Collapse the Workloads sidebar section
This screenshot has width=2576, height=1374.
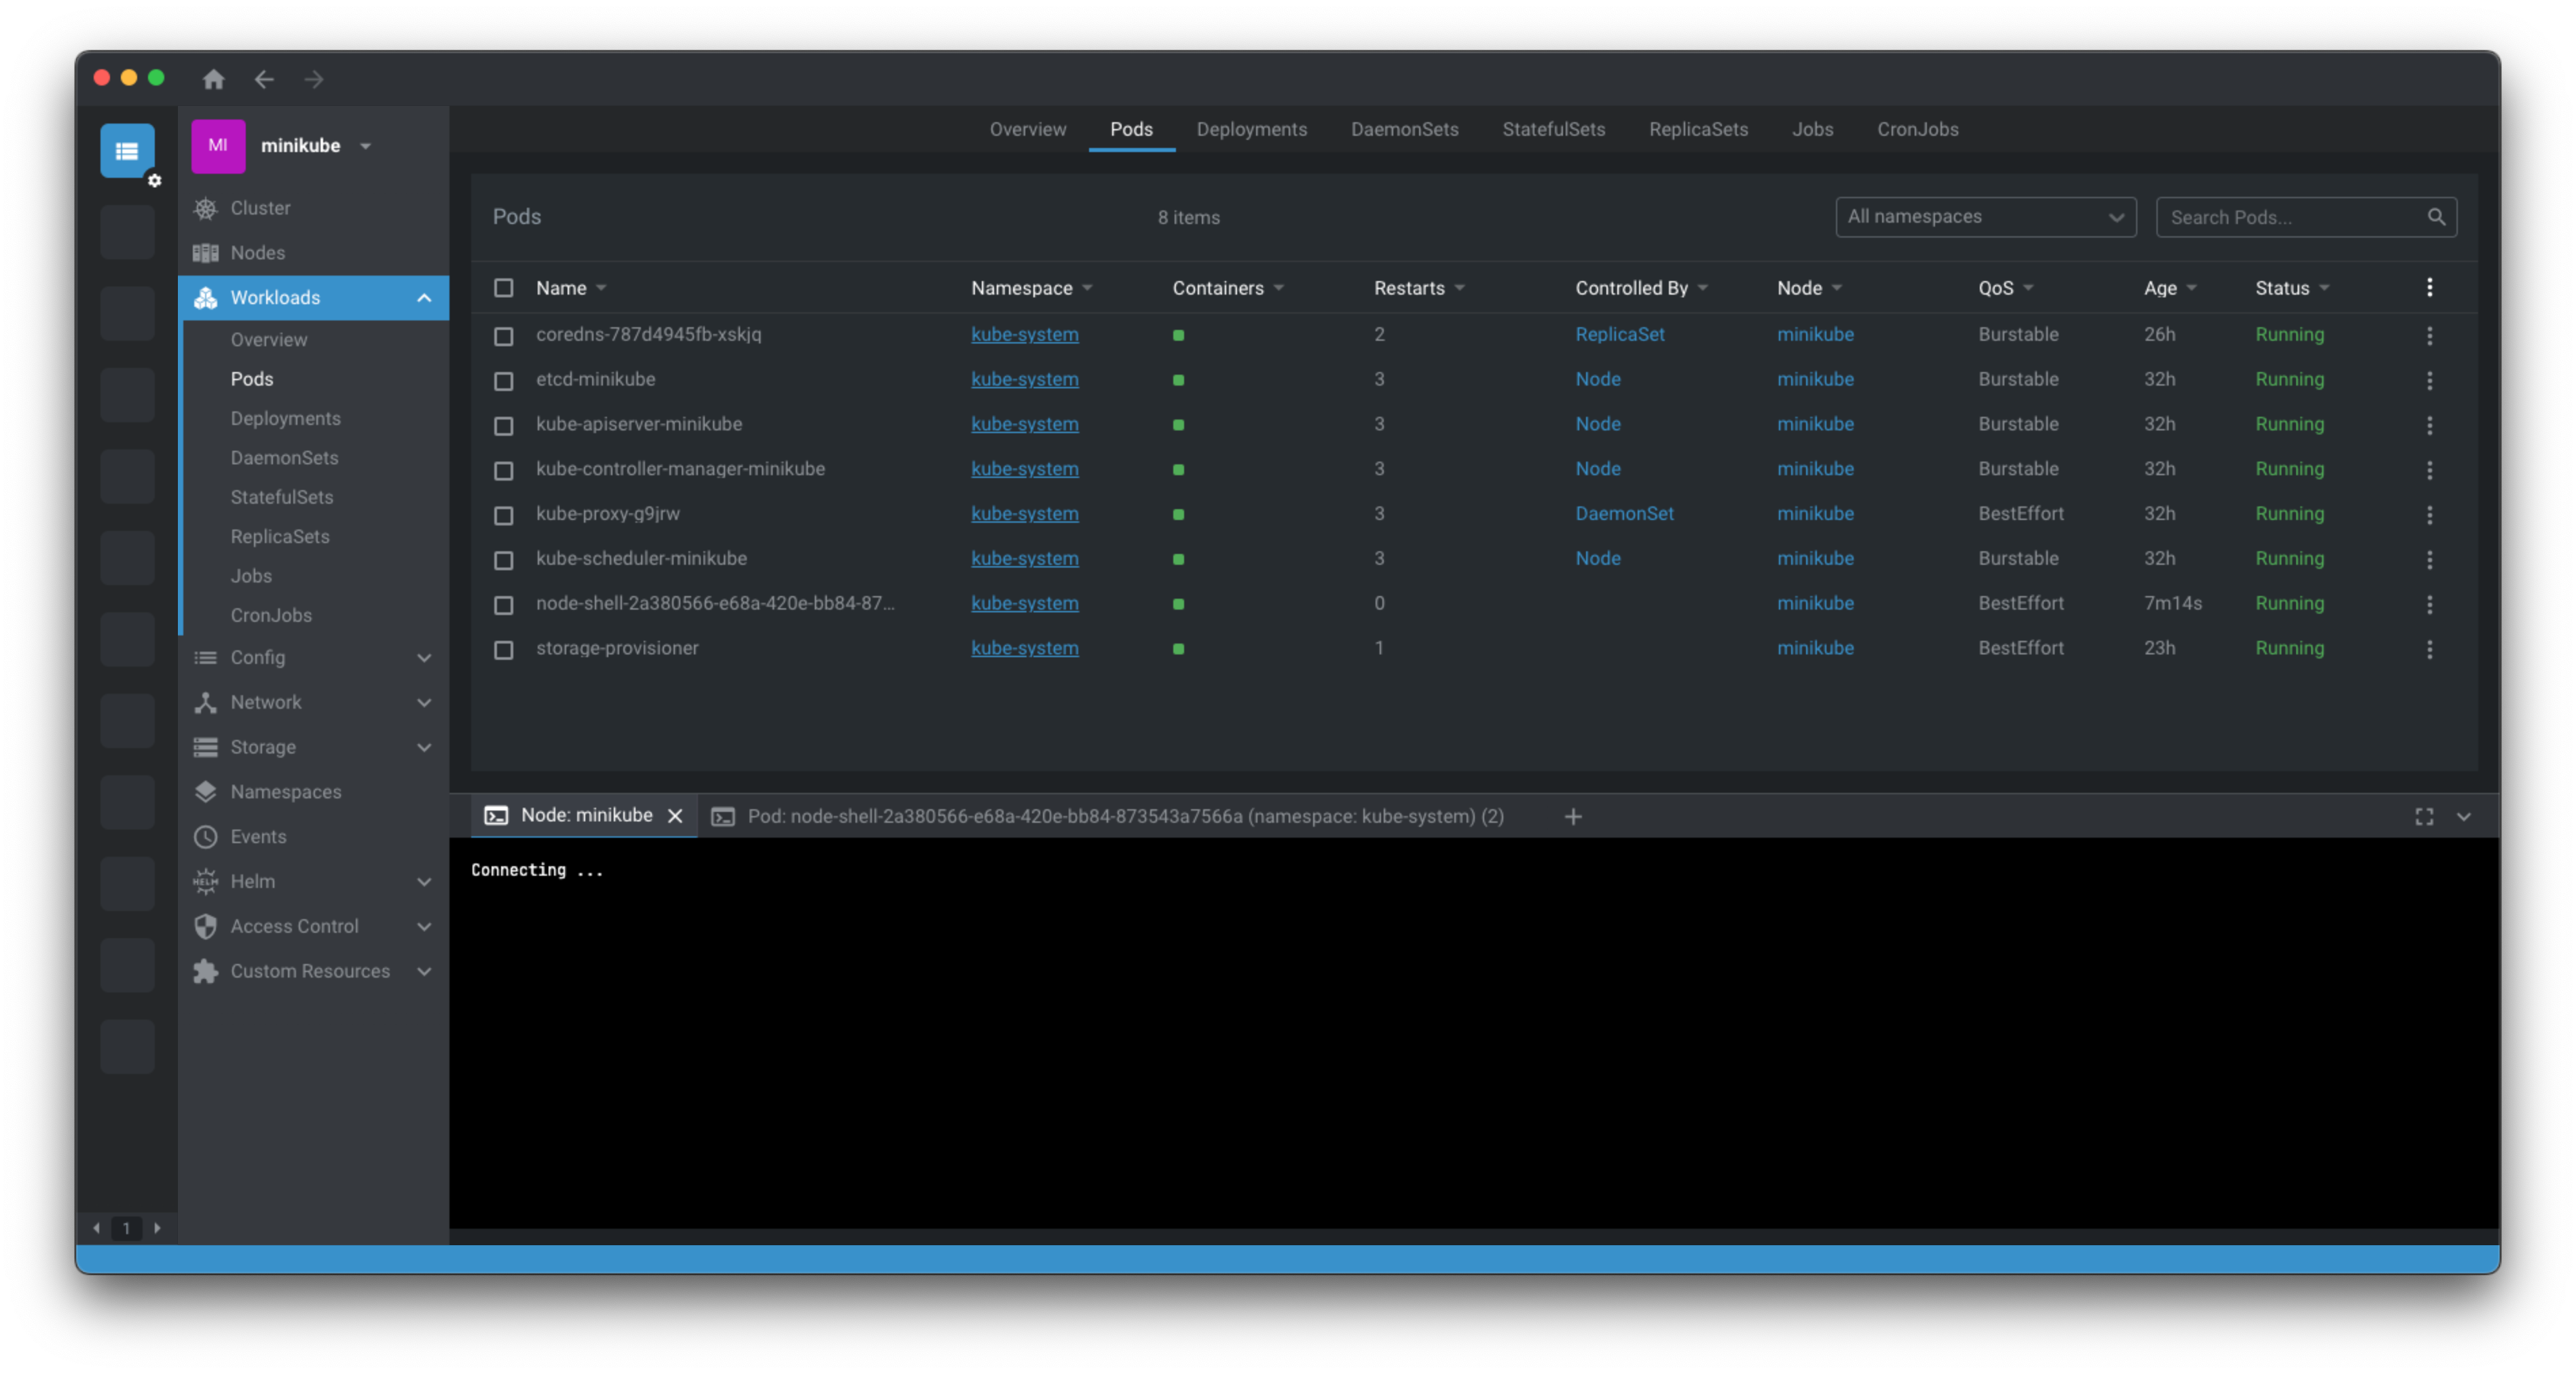coord(424,298)
